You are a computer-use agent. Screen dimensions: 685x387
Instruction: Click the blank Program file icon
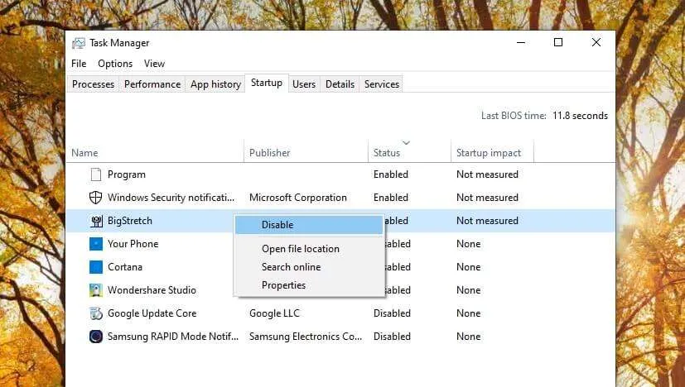[96, 174]
